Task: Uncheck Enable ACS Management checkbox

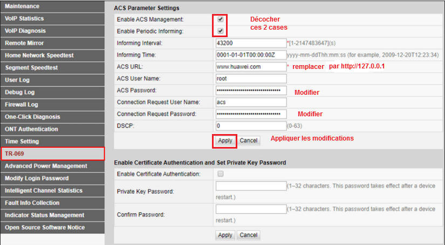Action: point(221,19)
